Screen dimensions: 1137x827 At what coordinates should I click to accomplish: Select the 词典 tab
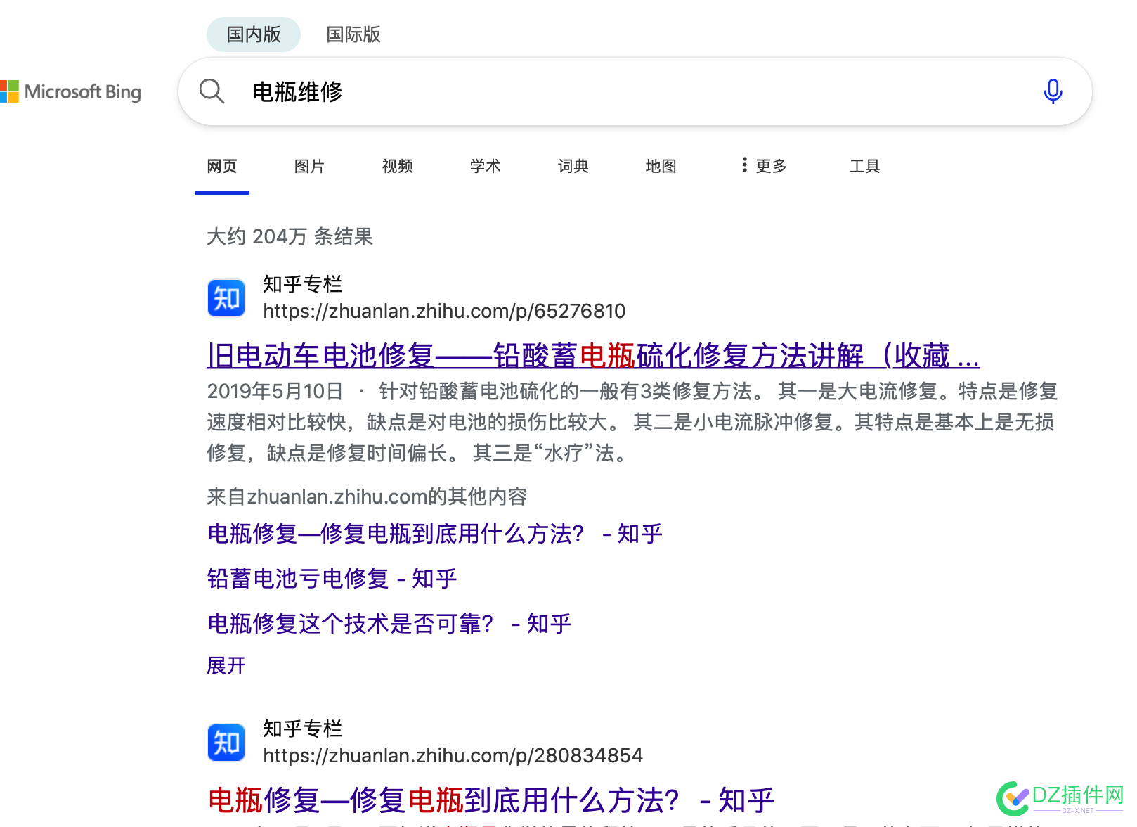(573, 166)
